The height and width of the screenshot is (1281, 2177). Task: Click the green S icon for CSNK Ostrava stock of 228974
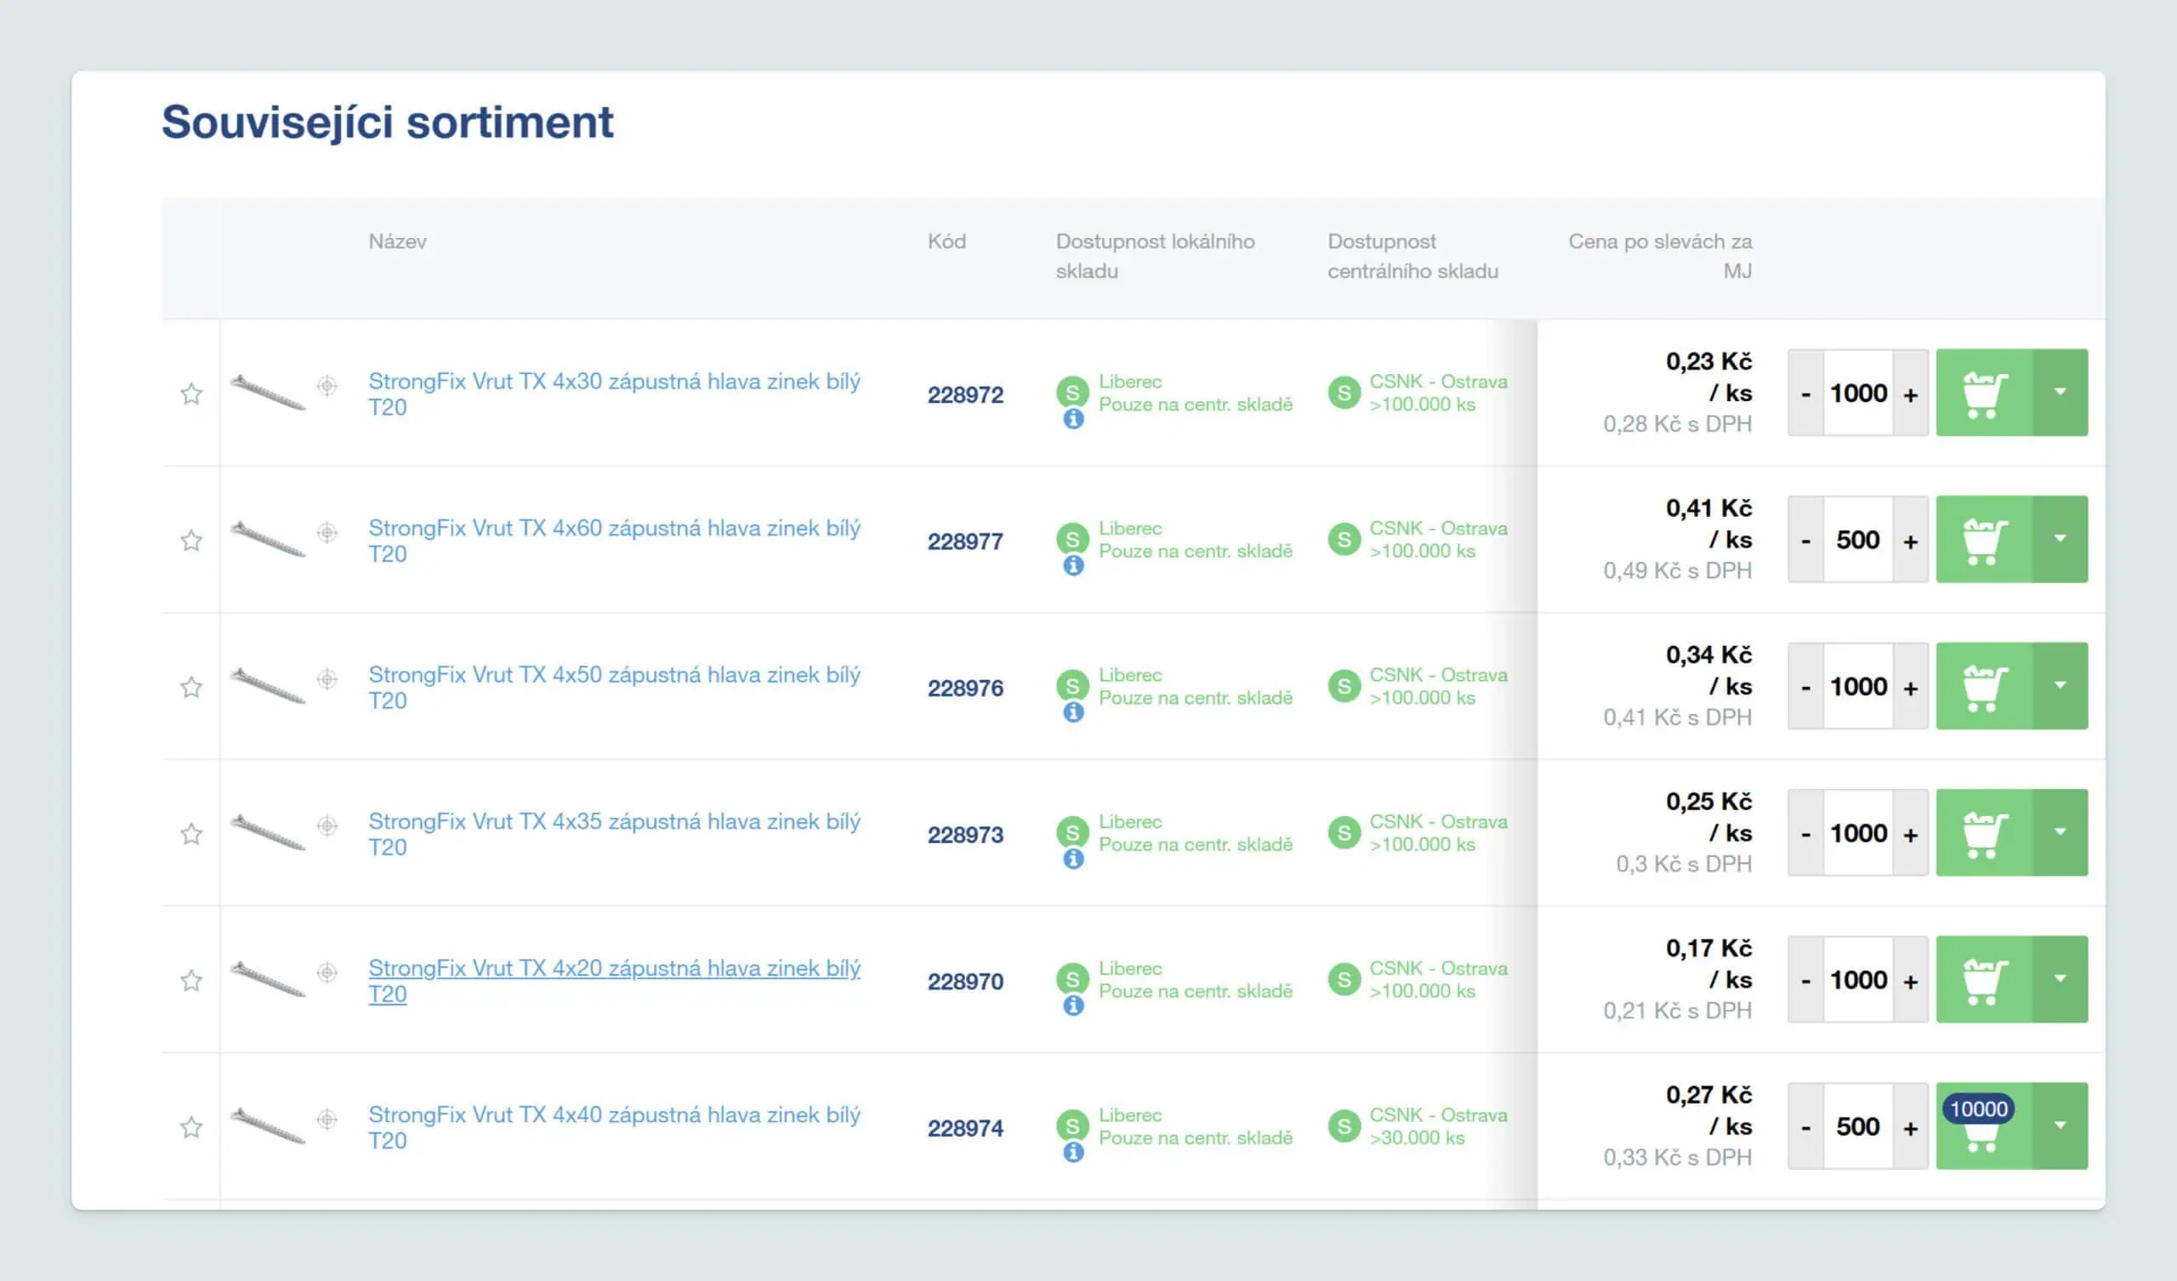coord(1344,1127)
